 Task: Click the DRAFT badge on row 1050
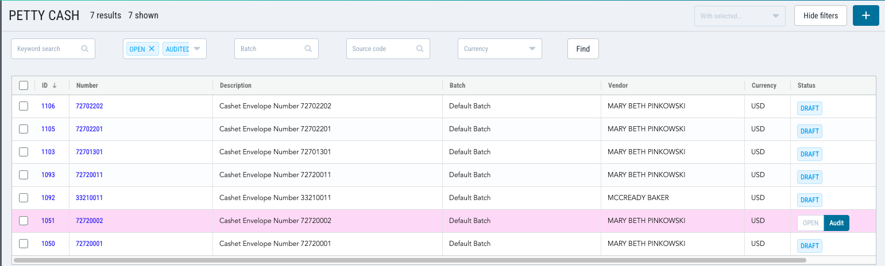click(810, 246)
